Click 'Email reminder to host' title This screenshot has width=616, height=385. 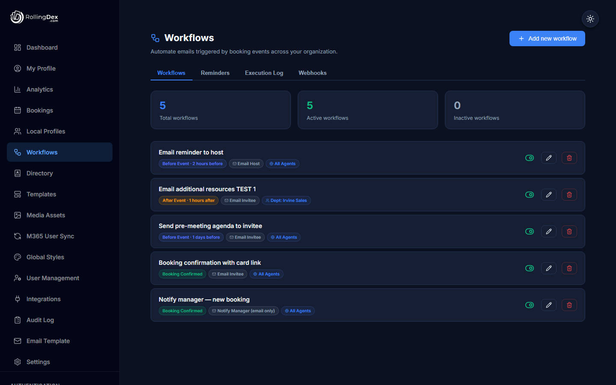pos(191,152)
